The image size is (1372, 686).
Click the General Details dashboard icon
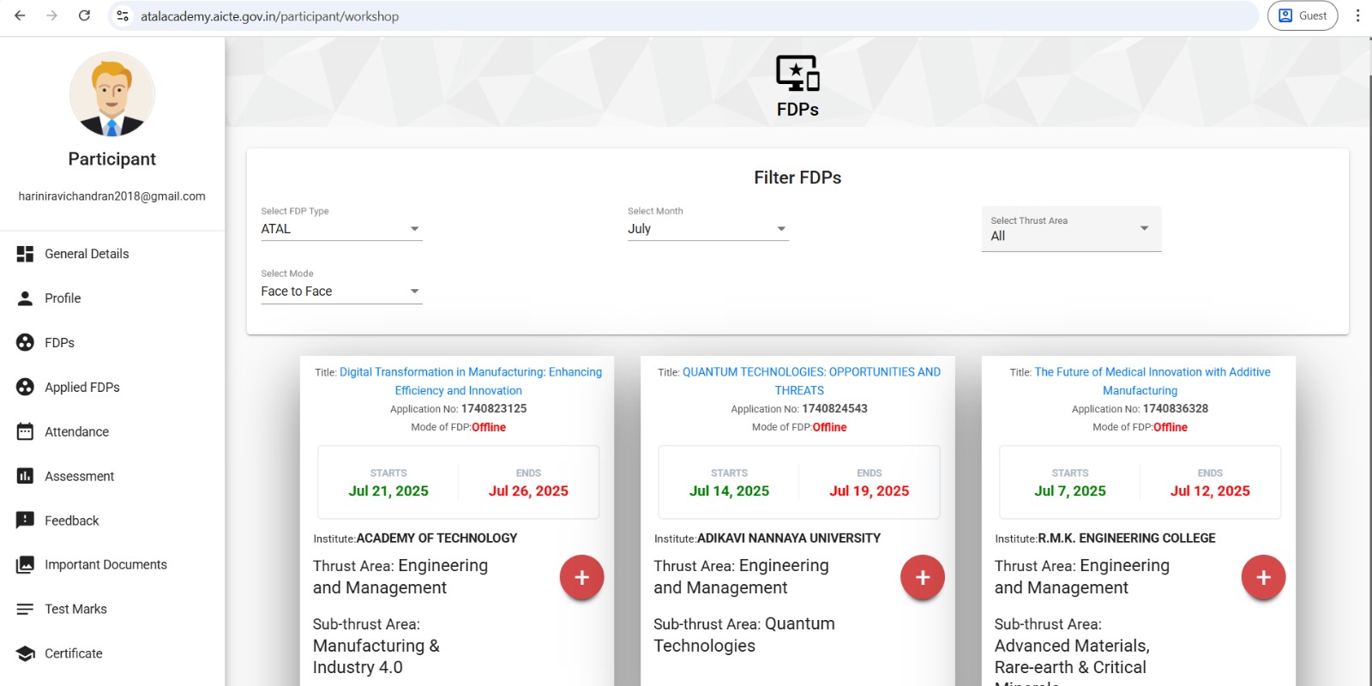coord(25,254)
